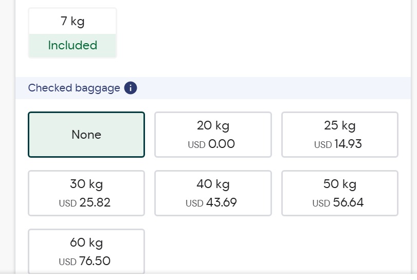Add 60 kg checked baggage

point(86,251)
